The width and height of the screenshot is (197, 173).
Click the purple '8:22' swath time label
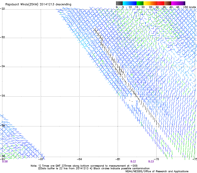[133, 162]
